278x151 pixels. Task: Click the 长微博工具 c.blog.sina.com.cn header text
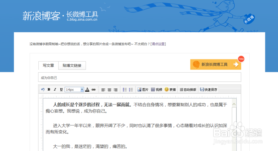coord(82,16)
